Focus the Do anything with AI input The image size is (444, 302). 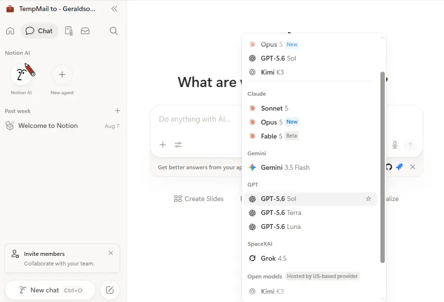coord(195,119)
